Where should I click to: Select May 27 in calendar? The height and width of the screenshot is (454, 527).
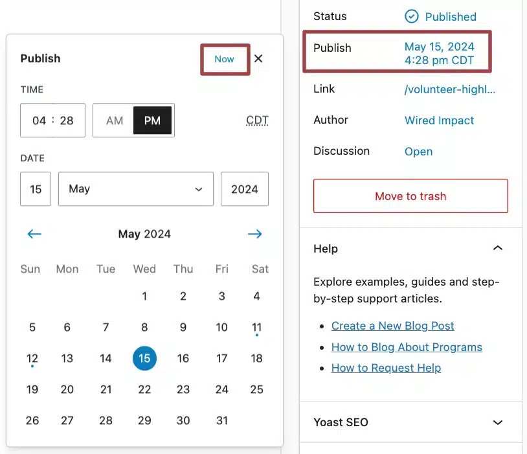coord(67,420)
